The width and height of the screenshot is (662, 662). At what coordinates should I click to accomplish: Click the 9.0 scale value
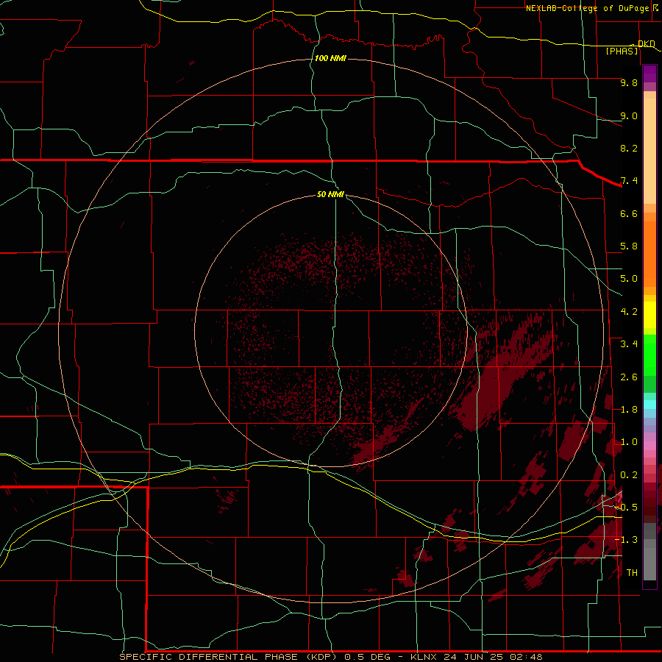pyautogui.click(x=629, y=115)
